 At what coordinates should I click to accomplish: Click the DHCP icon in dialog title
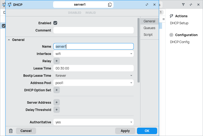point(9,5)
